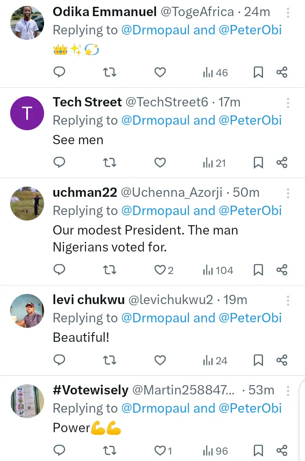Reply to #Votewisely's 'Power' tweet

pyautogui.click(x=60, y=450)
